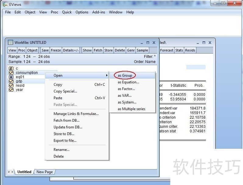Click the Freeze button in workfile toolbar

point(56,50)
